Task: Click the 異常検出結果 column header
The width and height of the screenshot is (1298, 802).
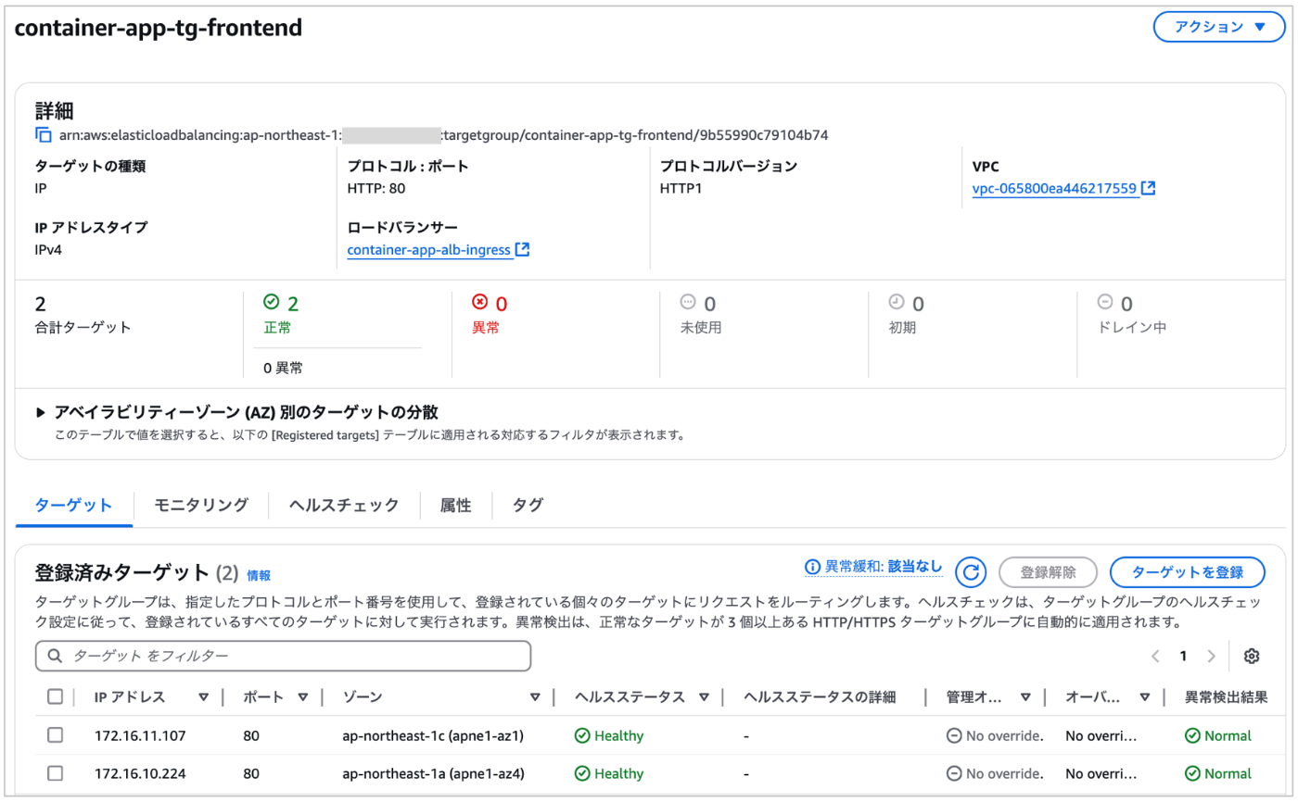Action: 1226,697
